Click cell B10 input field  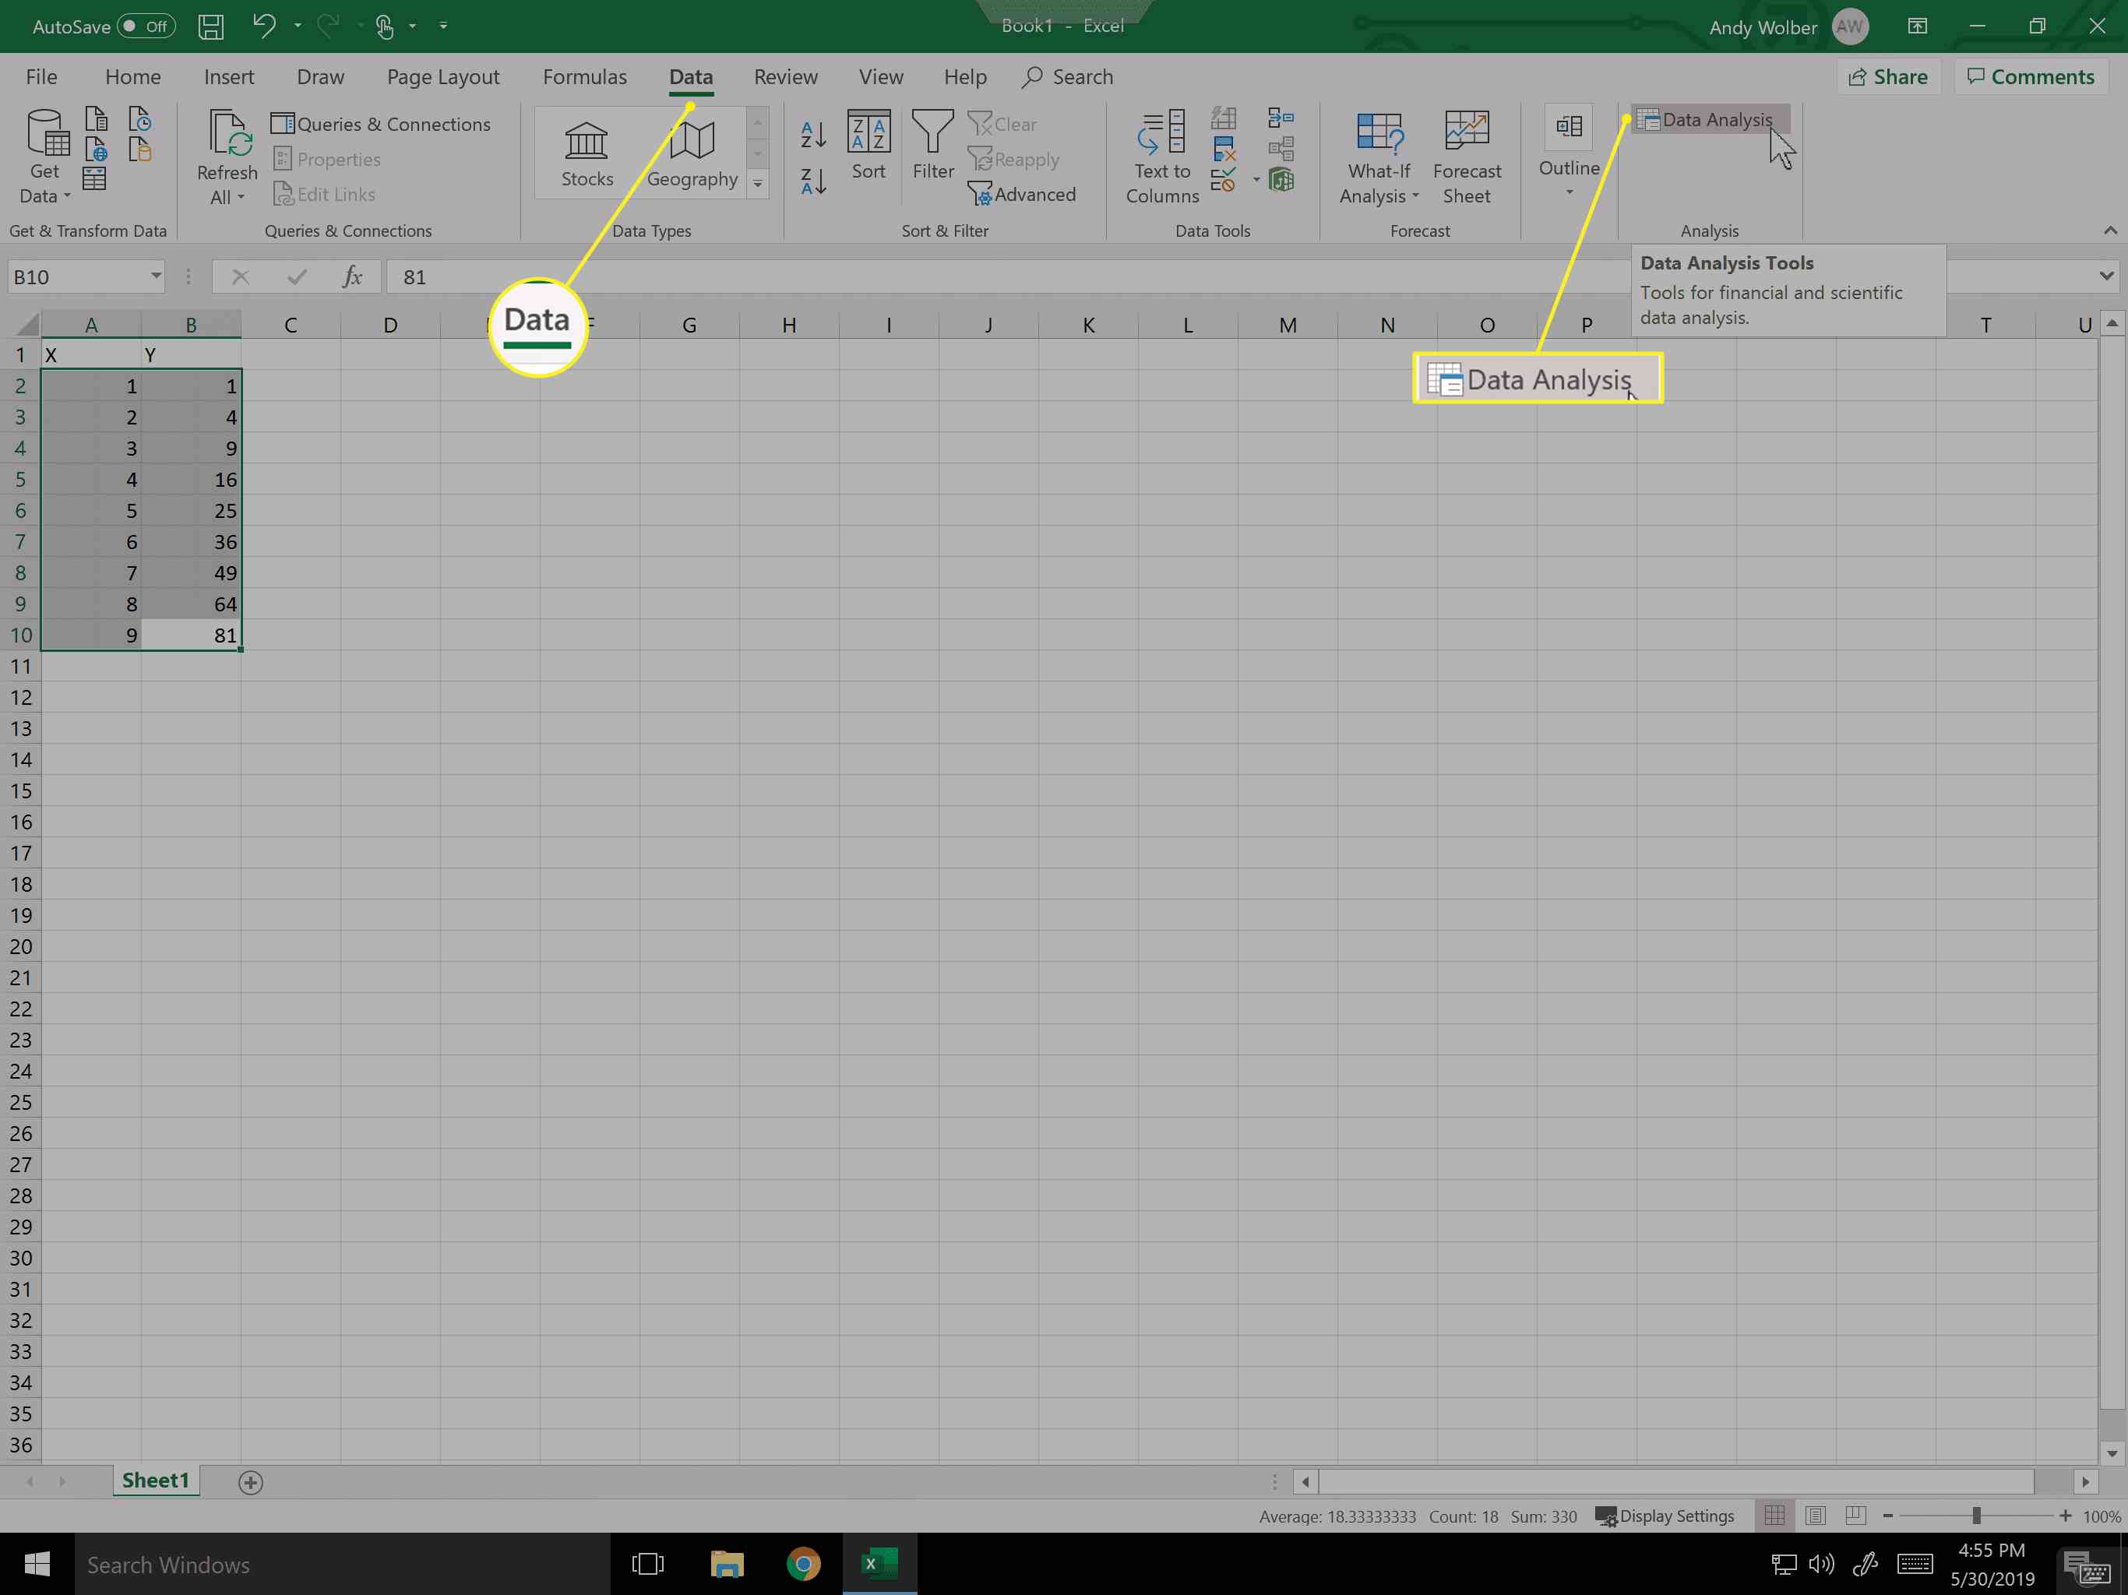pos(189,633)
